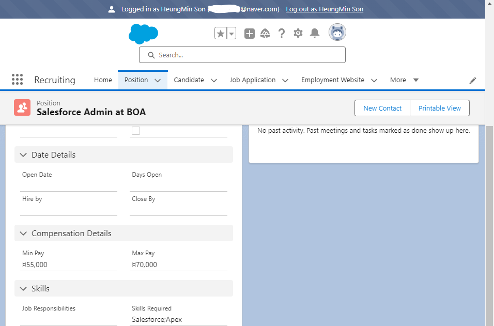Expand the Job Application dropdown chevron
494x326 pixels.
[285, 81]
